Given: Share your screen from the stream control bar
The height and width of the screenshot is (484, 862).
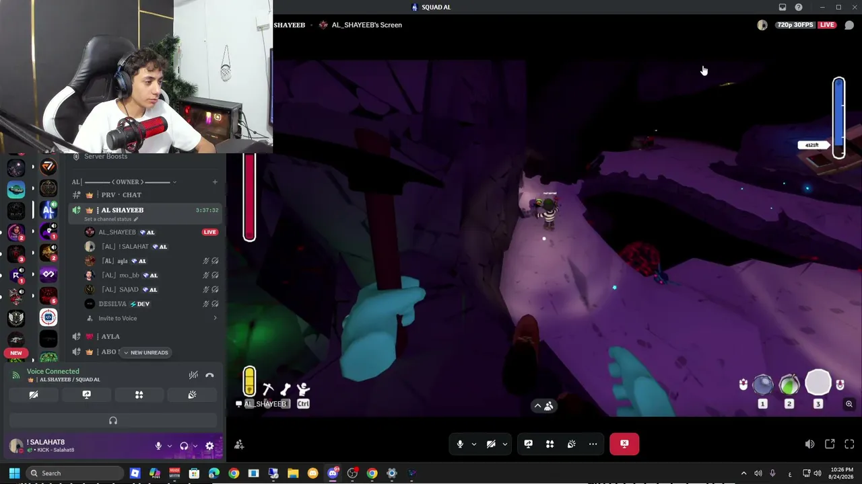Looking at the screenshot, I should [x=529, y=444].
